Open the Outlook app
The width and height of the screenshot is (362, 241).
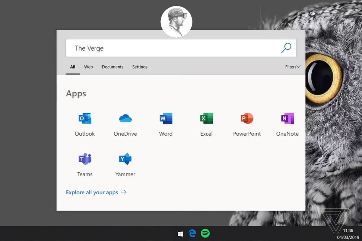pyautogui.click(x=85, y=124)
